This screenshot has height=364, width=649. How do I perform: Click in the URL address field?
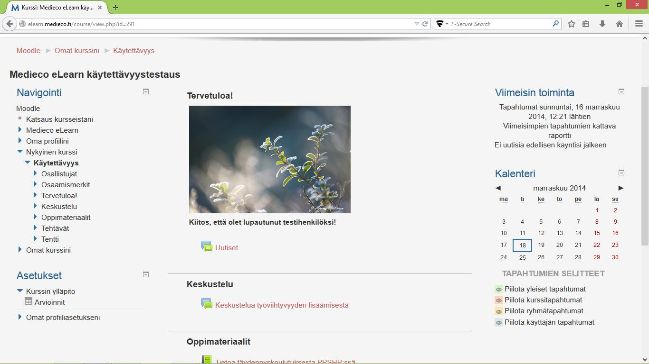coord(219,24)
